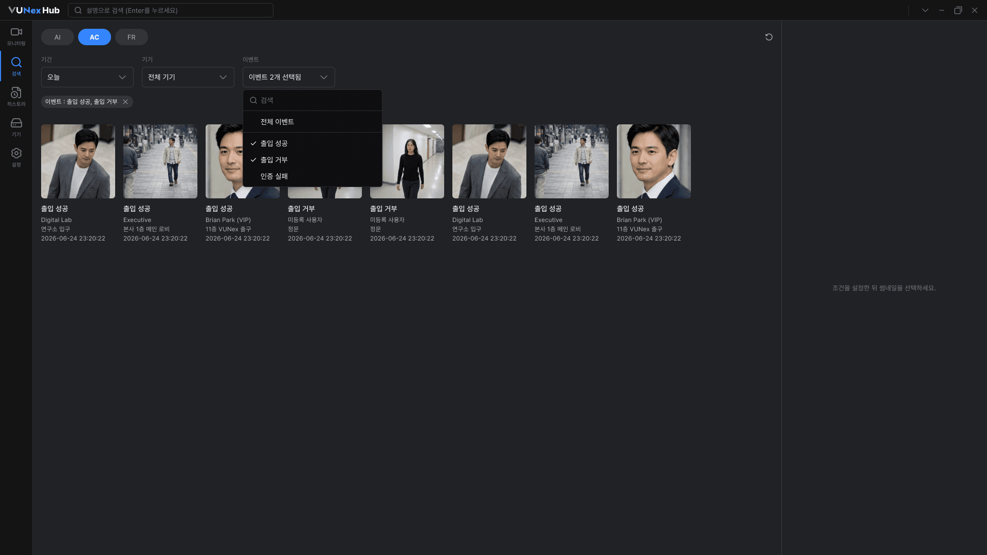The height and width of the screenshot is (555, 987).
Task: Switch to the AC tab
Action: pyautogui.click(x=95, y=37)
